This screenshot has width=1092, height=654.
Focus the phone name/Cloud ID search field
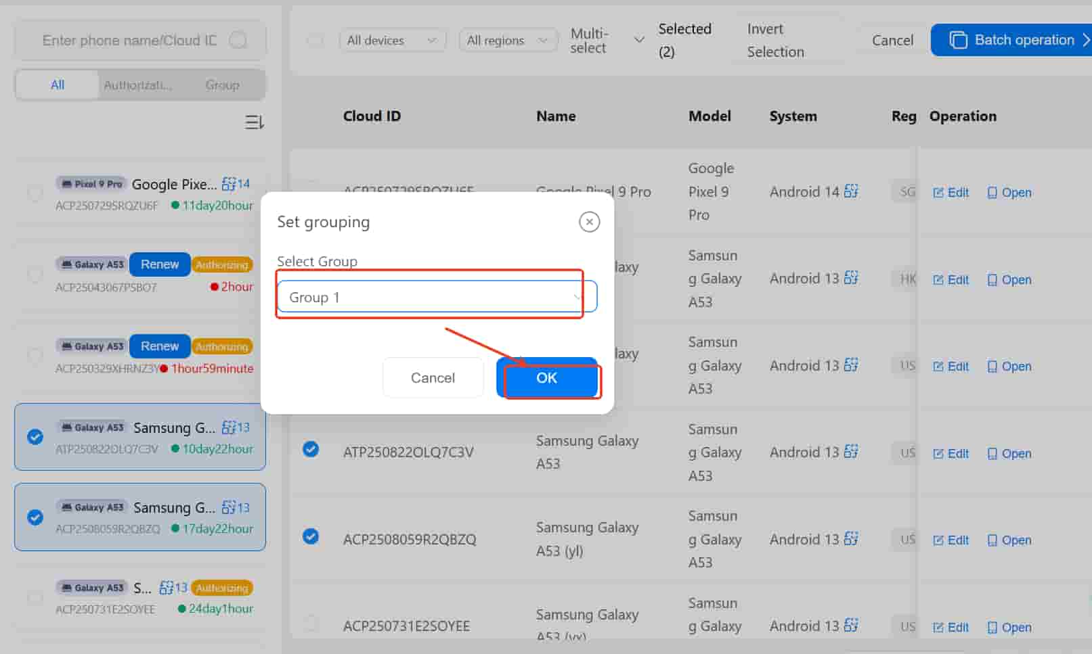[129, 41]
